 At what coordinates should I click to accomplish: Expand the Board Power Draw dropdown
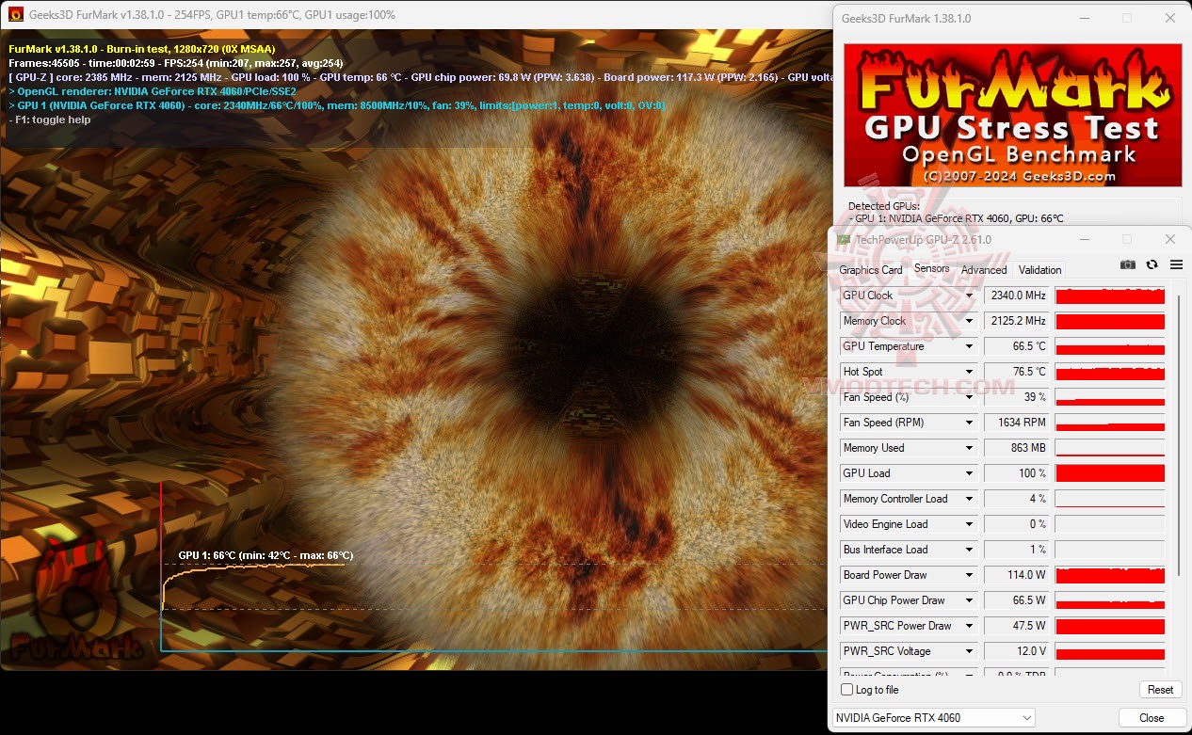click(969, 575)
